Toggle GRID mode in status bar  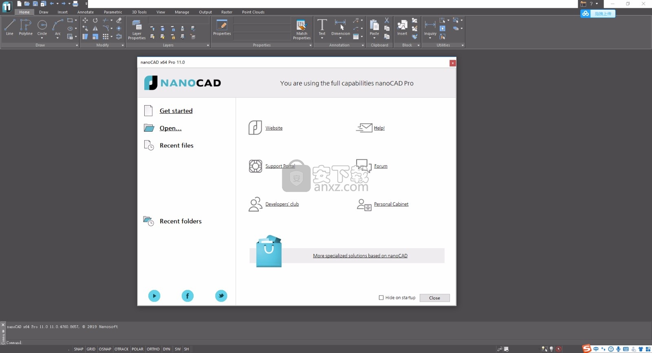91,349
